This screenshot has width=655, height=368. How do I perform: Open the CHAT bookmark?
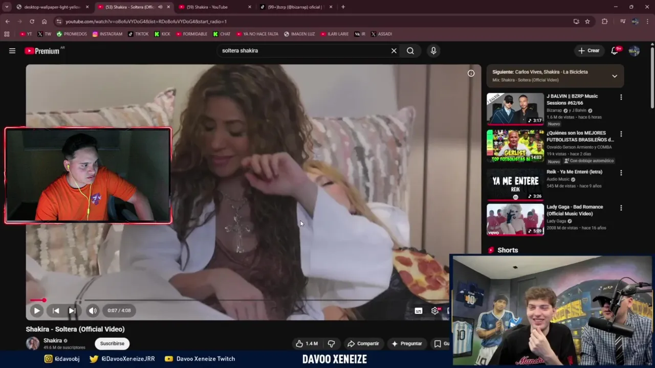tap(222, 34)
